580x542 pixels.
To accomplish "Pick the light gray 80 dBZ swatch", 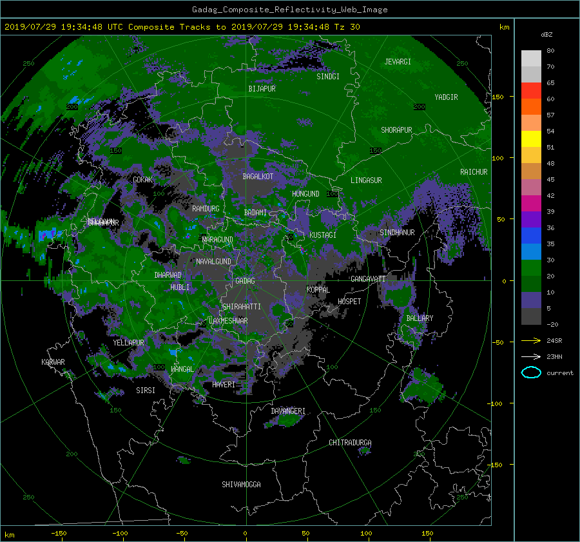I will [x=531, y=58].
